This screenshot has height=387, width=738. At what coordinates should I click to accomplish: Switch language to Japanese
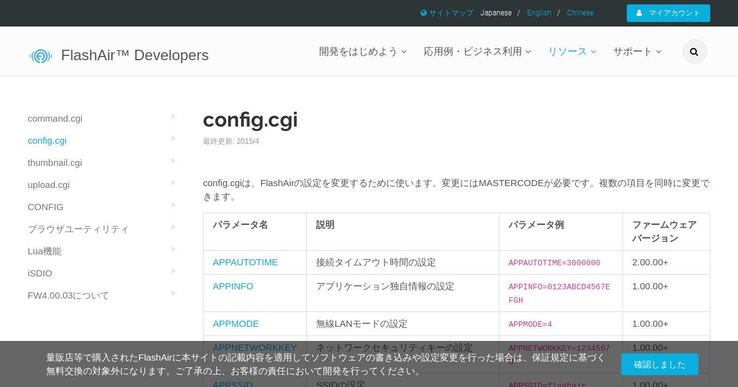496,13
